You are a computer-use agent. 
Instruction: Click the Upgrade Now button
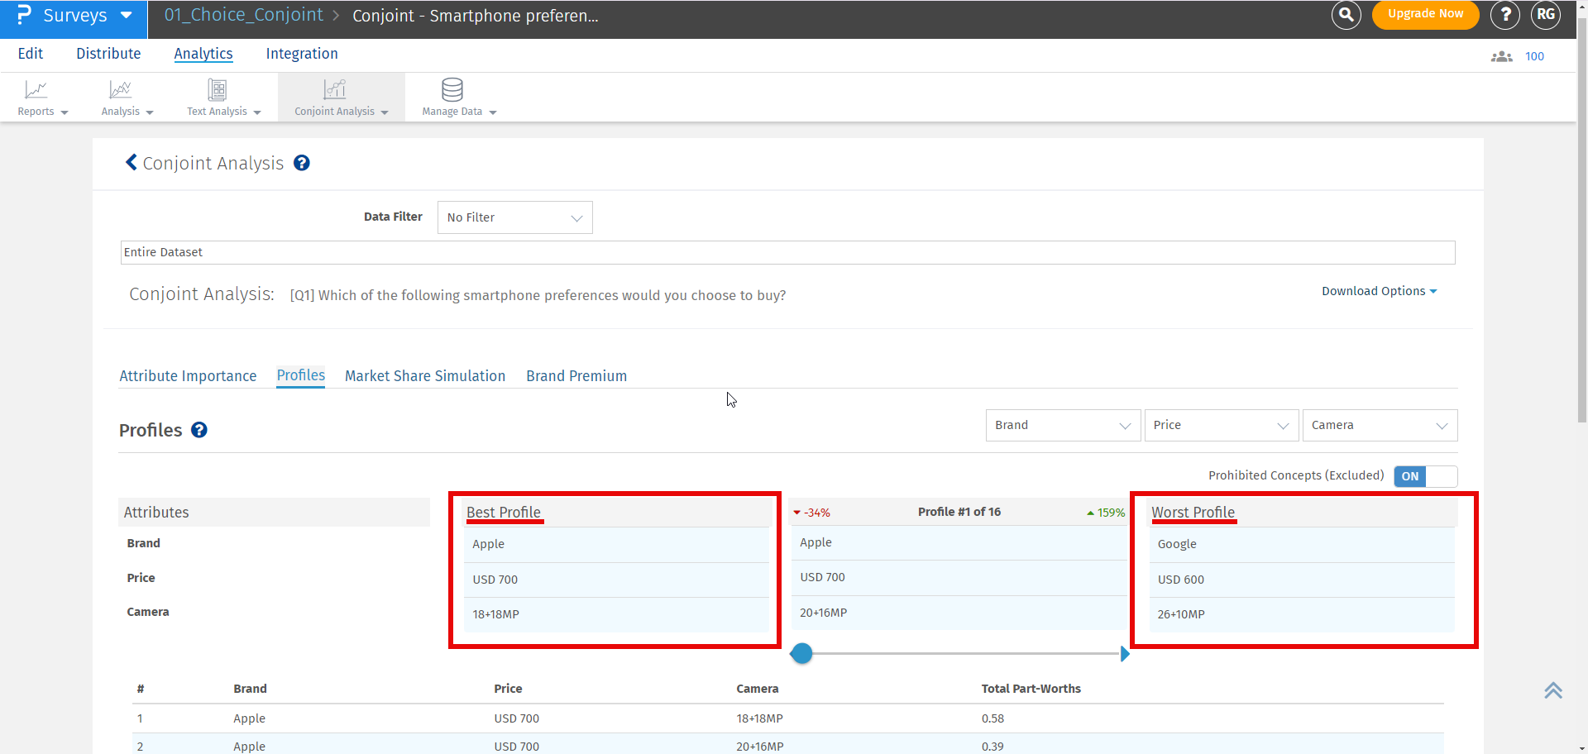click(x=1425, y=14)
